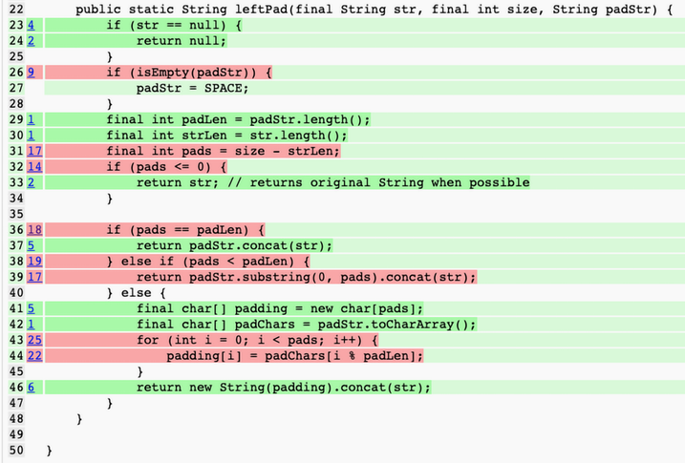685x463 pixels.
Task: Click hit count link 1 on line 42
Action: coord(32,324)
